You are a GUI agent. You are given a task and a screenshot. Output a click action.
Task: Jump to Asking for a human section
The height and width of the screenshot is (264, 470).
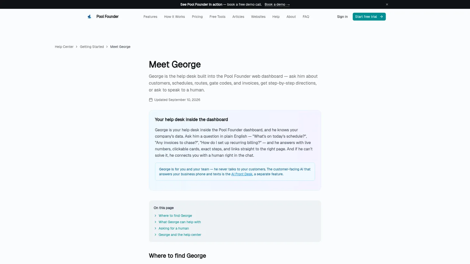point(173,228)
